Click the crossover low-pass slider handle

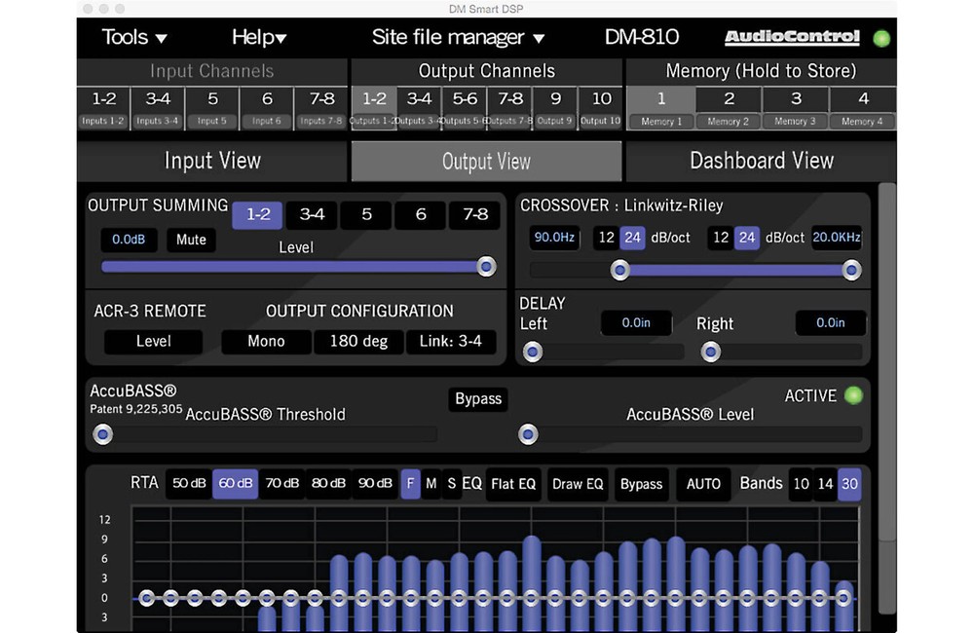pyautogui.click(x=851, y=270)
